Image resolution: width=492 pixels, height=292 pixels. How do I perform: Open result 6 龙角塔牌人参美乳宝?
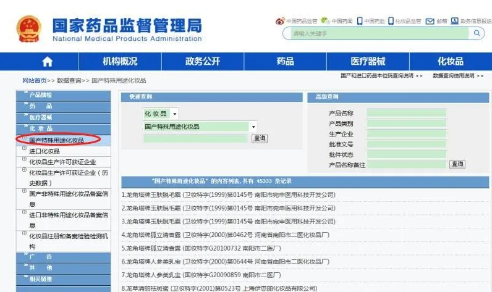point(225,262)
